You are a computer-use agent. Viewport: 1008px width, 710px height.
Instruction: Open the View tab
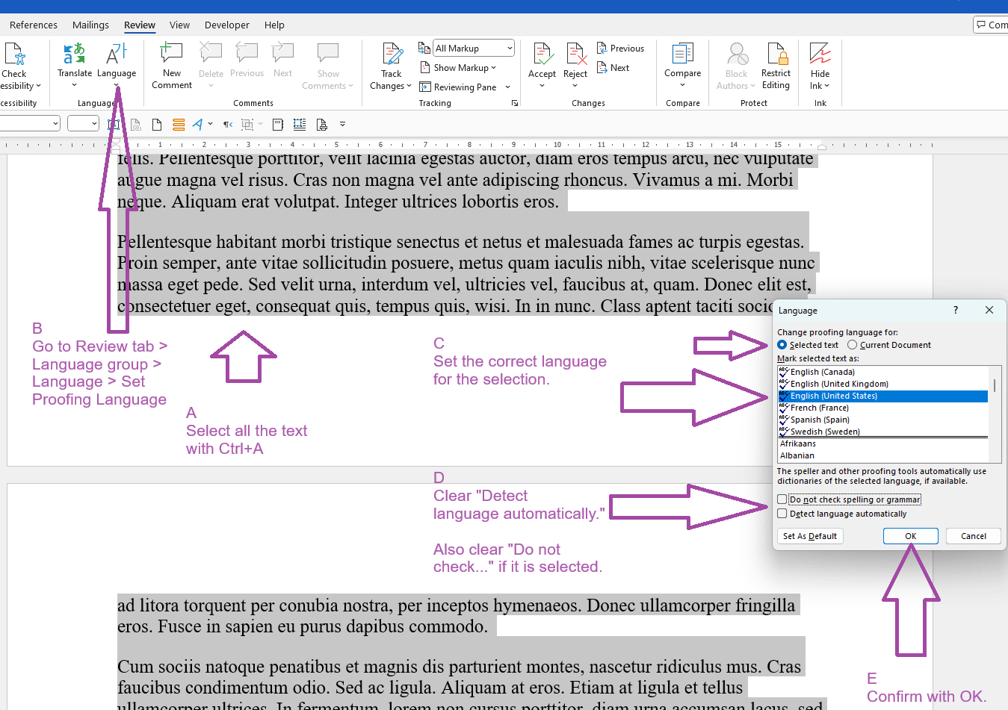coord(179,25)
